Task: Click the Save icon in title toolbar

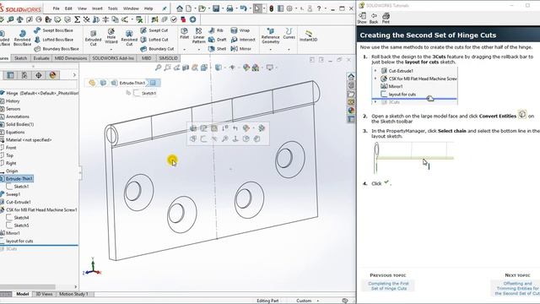Action: [x=216, y=8]
